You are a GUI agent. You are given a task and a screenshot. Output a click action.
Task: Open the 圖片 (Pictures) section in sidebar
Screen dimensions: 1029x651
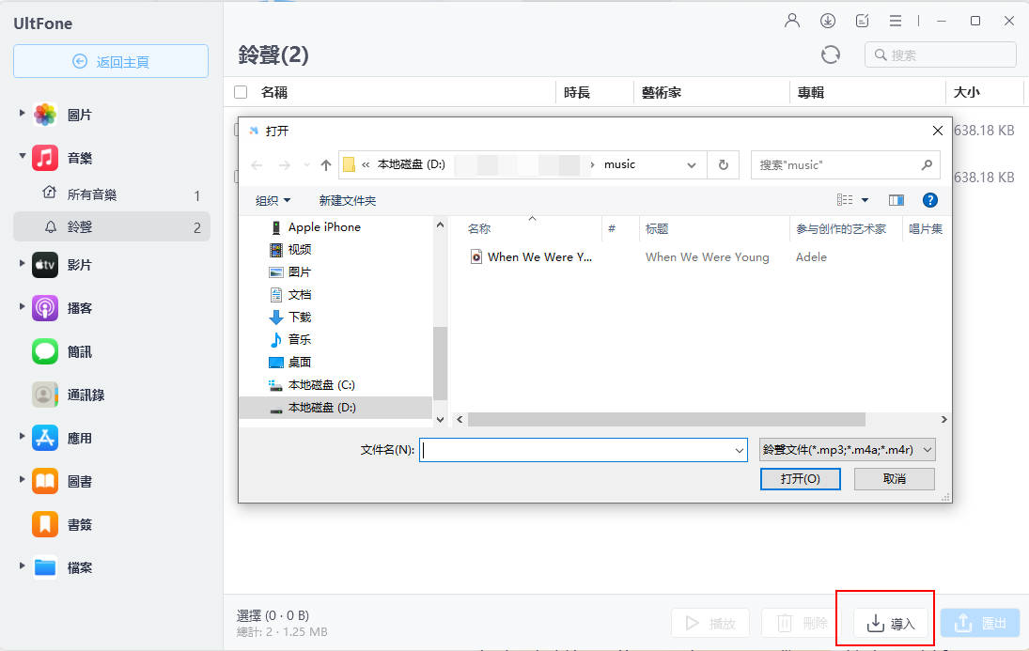tap(45, 114)
